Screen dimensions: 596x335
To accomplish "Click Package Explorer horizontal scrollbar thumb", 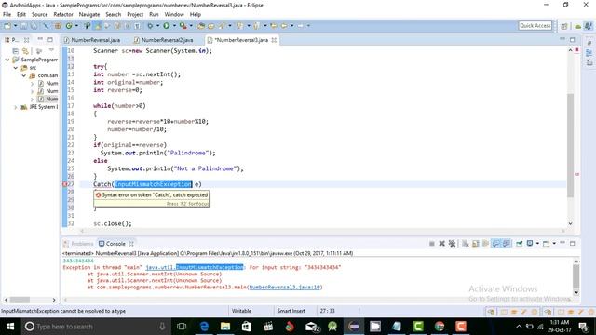I will click(x=20, y=300).
